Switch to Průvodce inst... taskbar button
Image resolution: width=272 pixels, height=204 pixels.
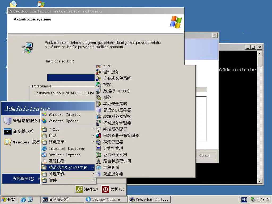coord(150,199)
